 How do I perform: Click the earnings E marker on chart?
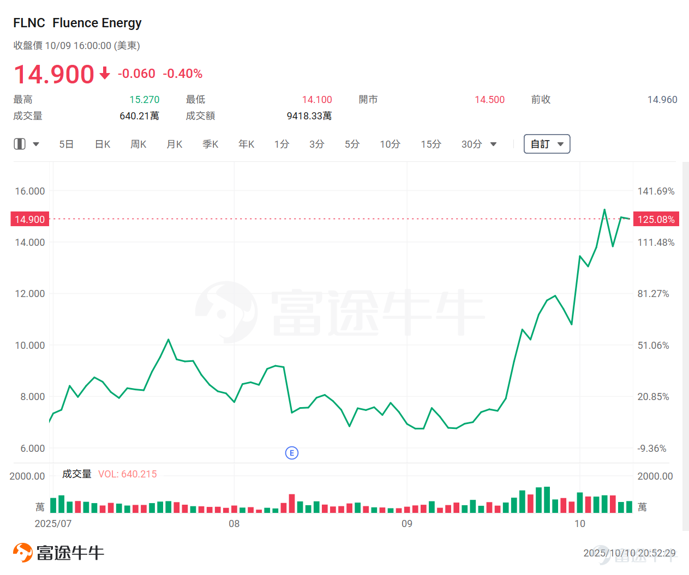tap(292, 453)
